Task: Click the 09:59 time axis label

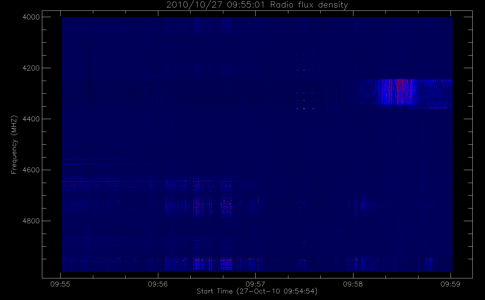Action: coord(450,284)
